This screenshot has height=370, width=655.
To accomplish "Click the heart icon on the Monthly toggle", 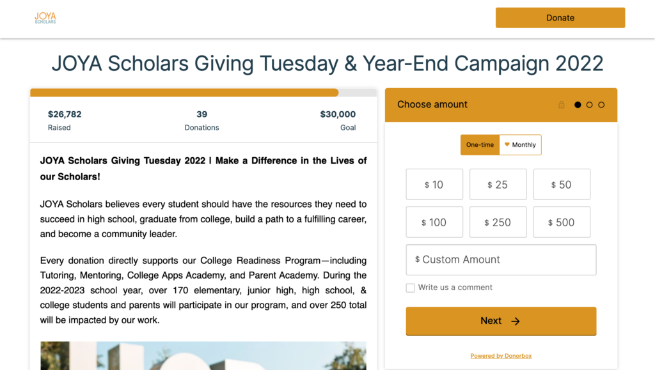I will (507, 144).
